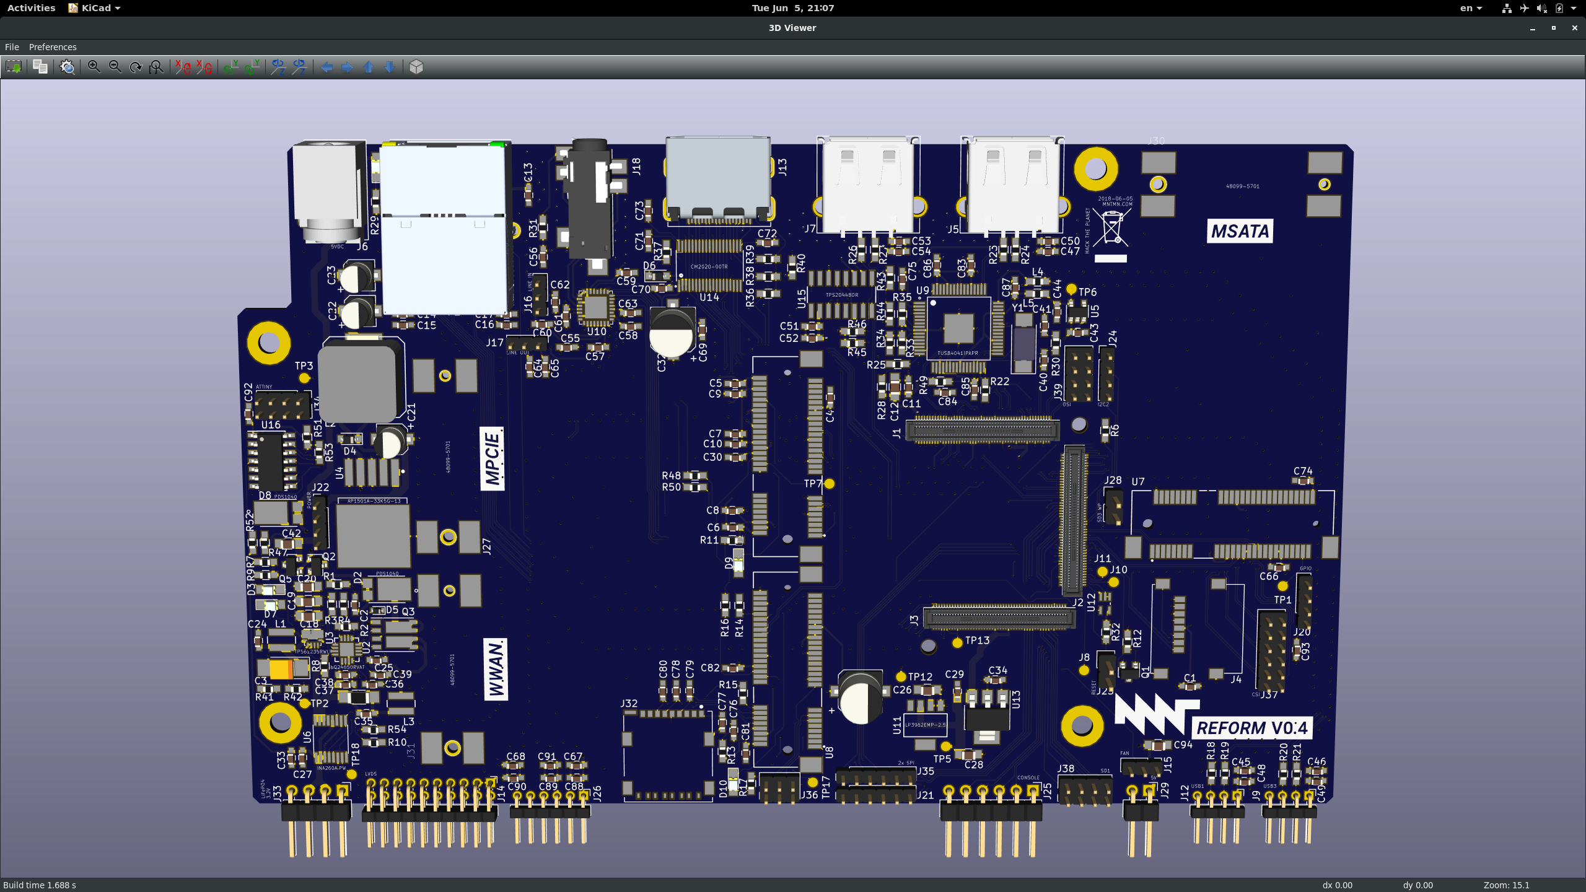
Task: Rotate Y icon with arrowhead on left
Action: pyautogui.click(x=231, y=67)
